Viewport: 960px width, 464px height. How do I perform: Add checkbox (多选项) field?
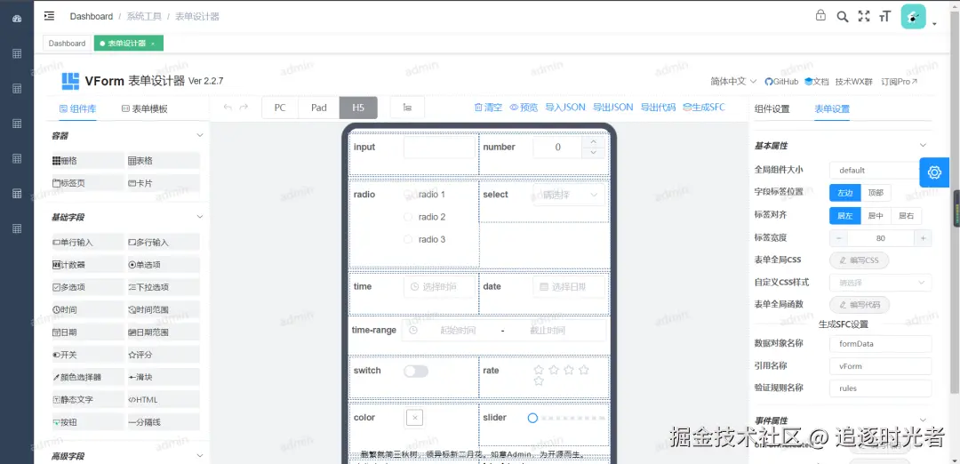click(87, 287)
